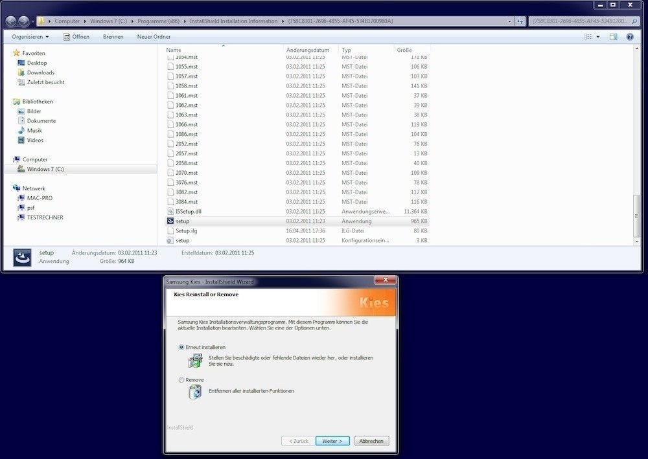Click the search magnifier icon in Explorer
Viewport: 648px width, 459px height.
pyautogui.click(x=634, y=21)
